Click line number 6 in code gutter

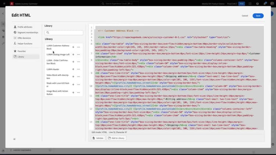pyautogui.click(x=91, y=44)
